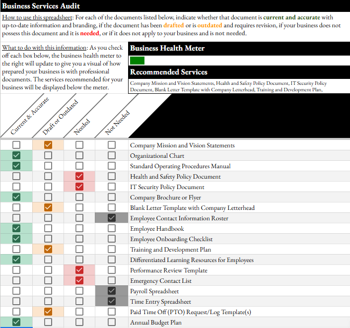This screenshot has height=328, width=350.
Task: Select the Organizational Chart cell
Action: pos(239,155)
